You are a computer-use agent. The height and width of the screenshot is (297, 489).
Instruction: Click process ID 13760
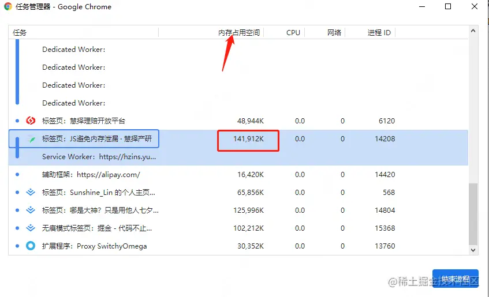point(385,246)
